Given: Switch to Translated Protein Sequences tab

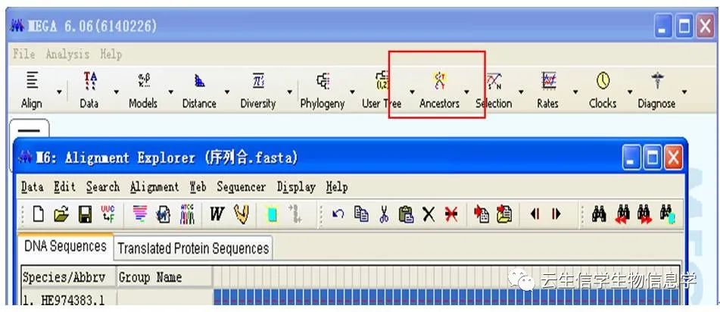Looking at the screenshot, I should (x=193, y=248).
